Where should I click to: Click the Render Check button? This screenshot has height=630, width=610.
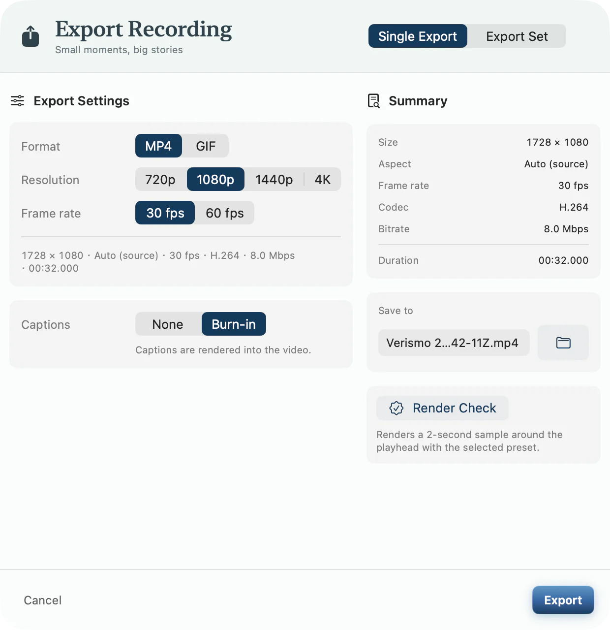(442, 408)
